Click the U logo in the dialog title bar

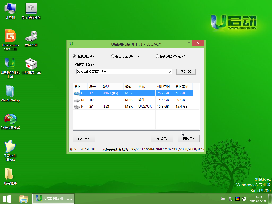[71, 44]
